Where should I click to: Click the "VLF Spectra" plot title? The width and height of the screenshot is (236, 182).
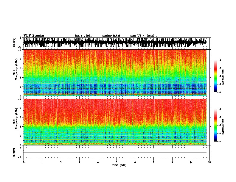coord(34,36)
